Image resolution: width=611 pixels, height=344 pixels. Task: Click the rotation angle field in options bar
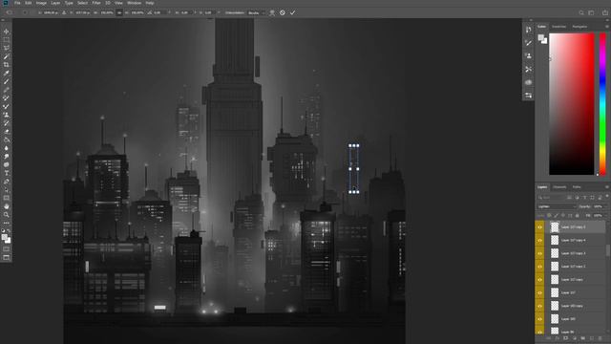159,12
